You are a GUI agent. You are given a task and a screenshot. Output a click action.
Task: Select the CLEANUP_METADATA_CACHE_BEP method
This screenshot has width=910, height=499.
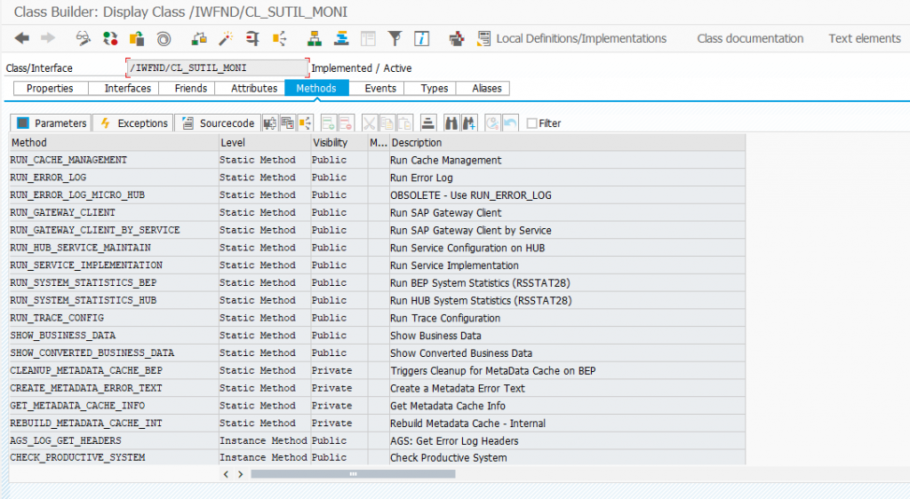pyautogui.click(x=86, y=370)
